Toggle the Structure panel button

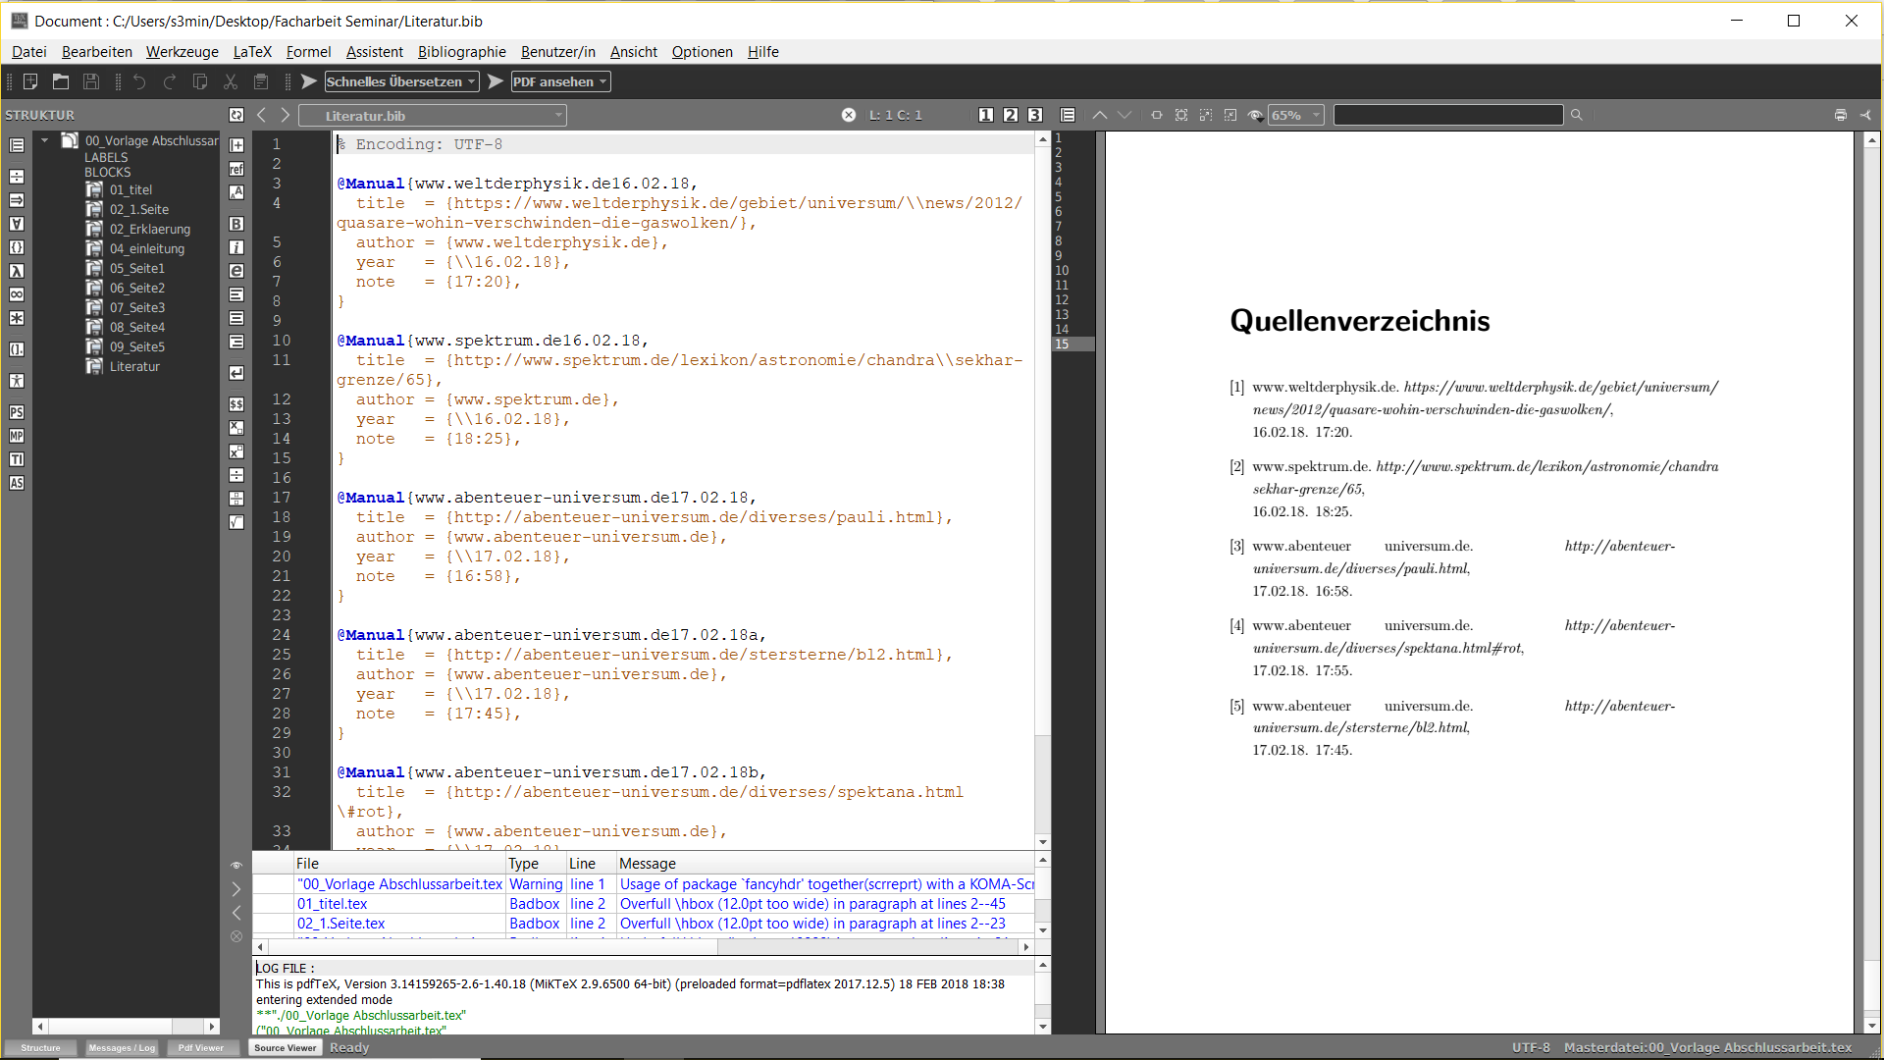click(x=41, y=1047)
